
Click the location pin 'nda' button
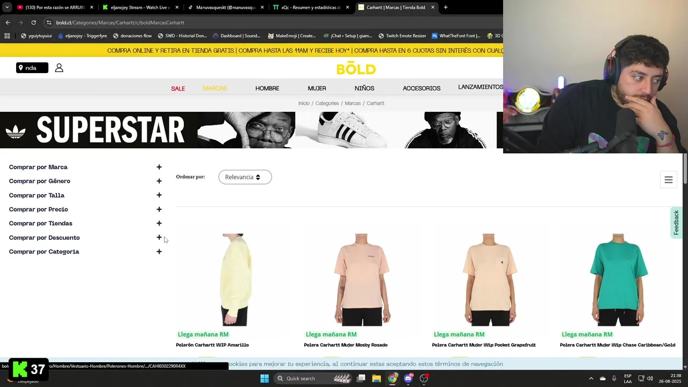click(x=32, y=68)
